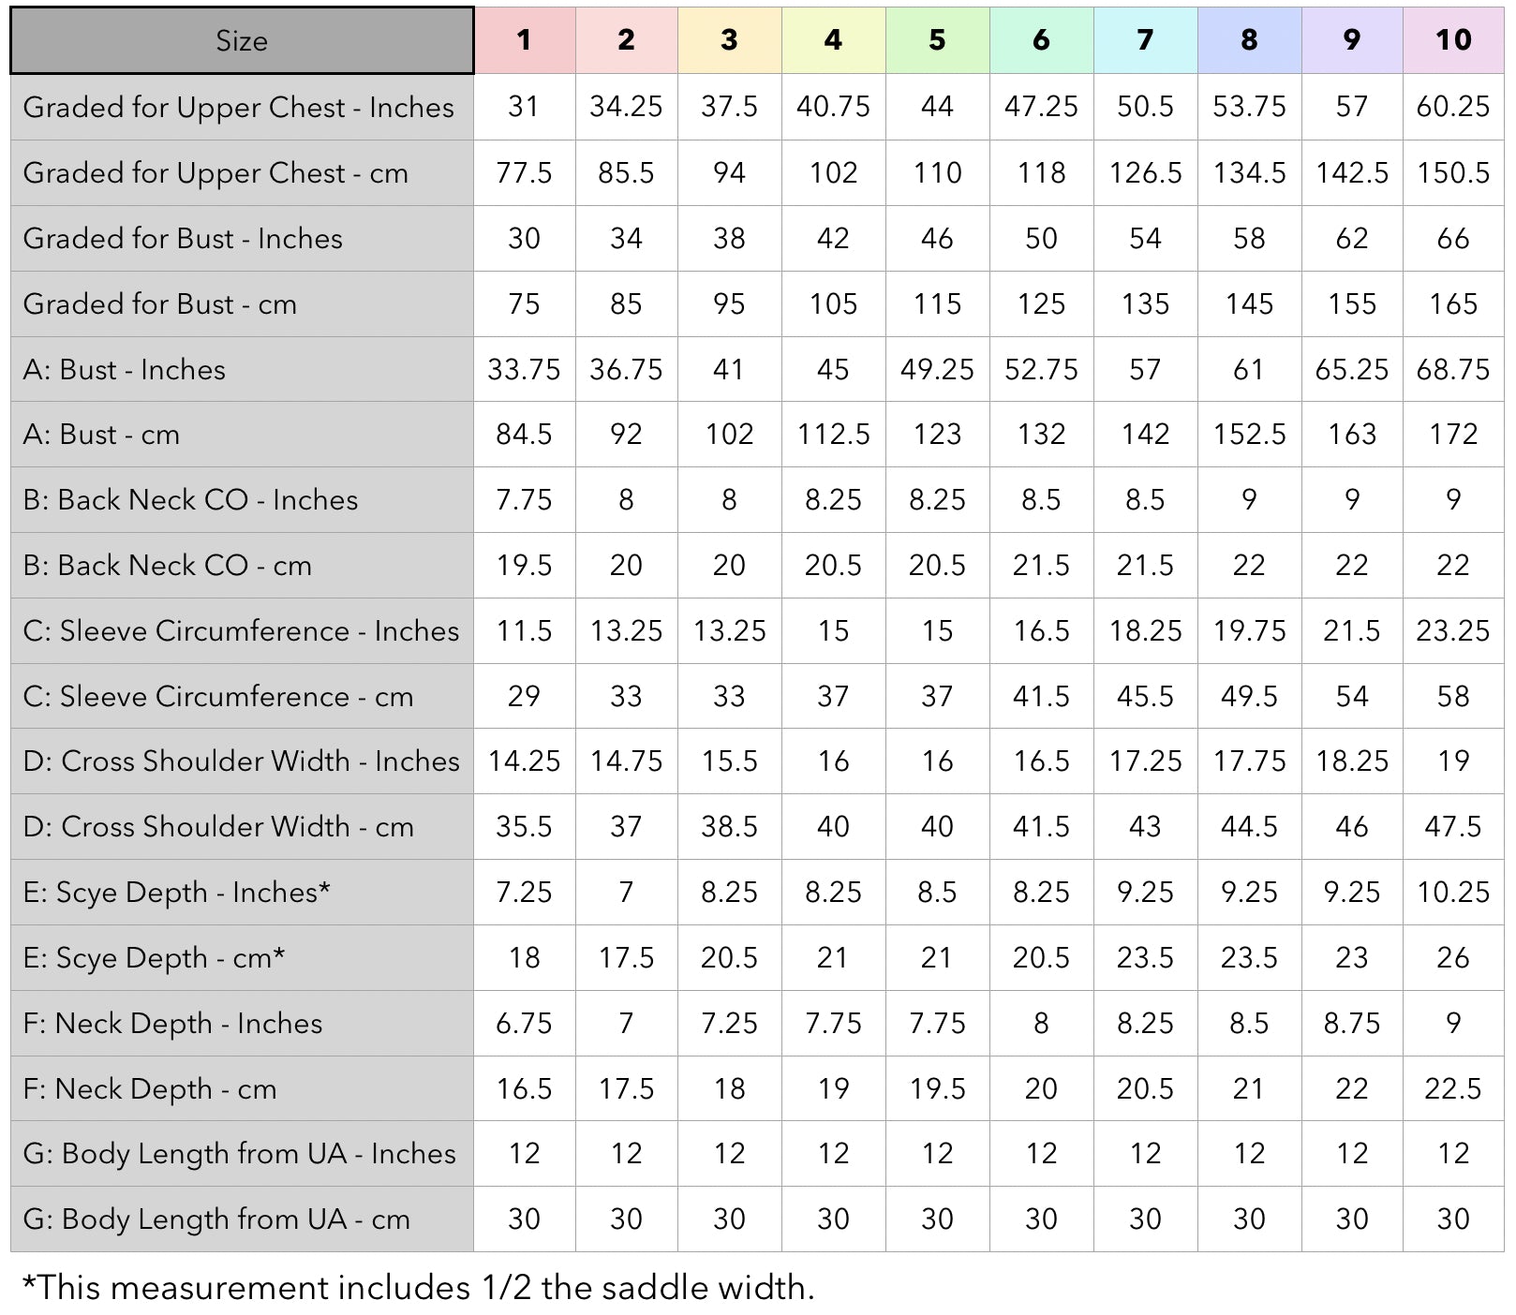Click the 60.25 upper chest inches cell
The height and width of the screenshot is (1315, 1516).
1453,107
